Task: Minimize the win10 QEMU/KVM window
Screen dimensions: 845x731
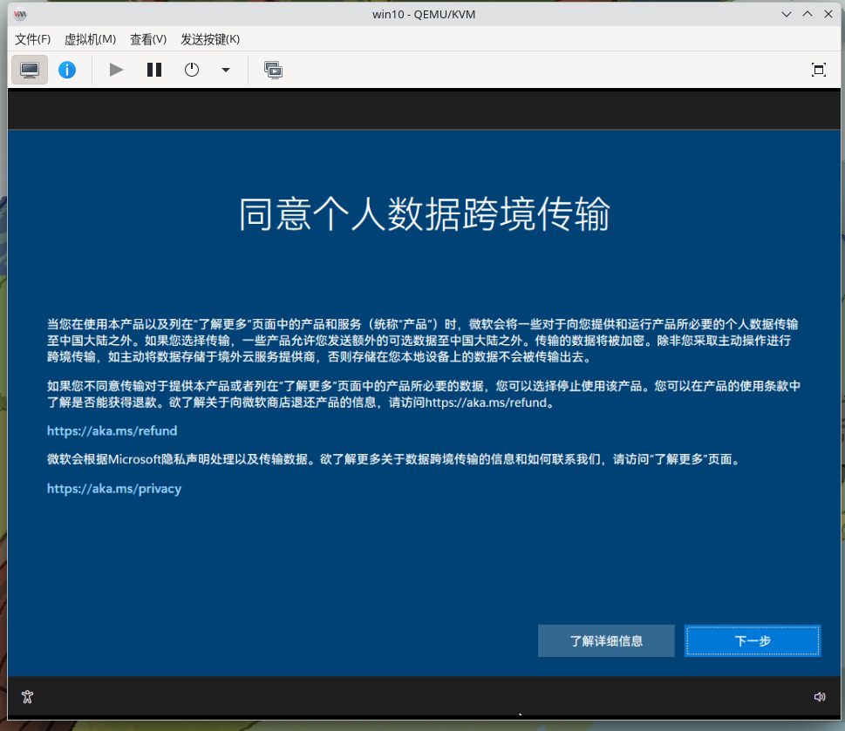Action: (x=787, y=14)
